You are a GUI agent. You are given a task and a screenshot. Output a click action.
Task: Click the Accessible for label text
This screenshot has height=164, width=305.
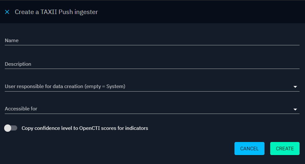[x=21, y=109]
